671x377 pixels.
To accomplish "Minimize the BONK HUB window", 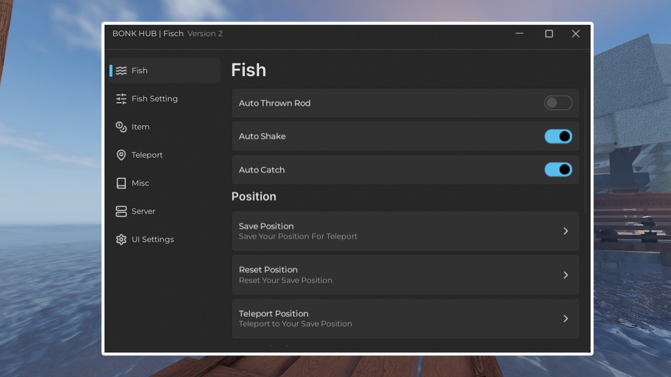I will pos(519,34).
